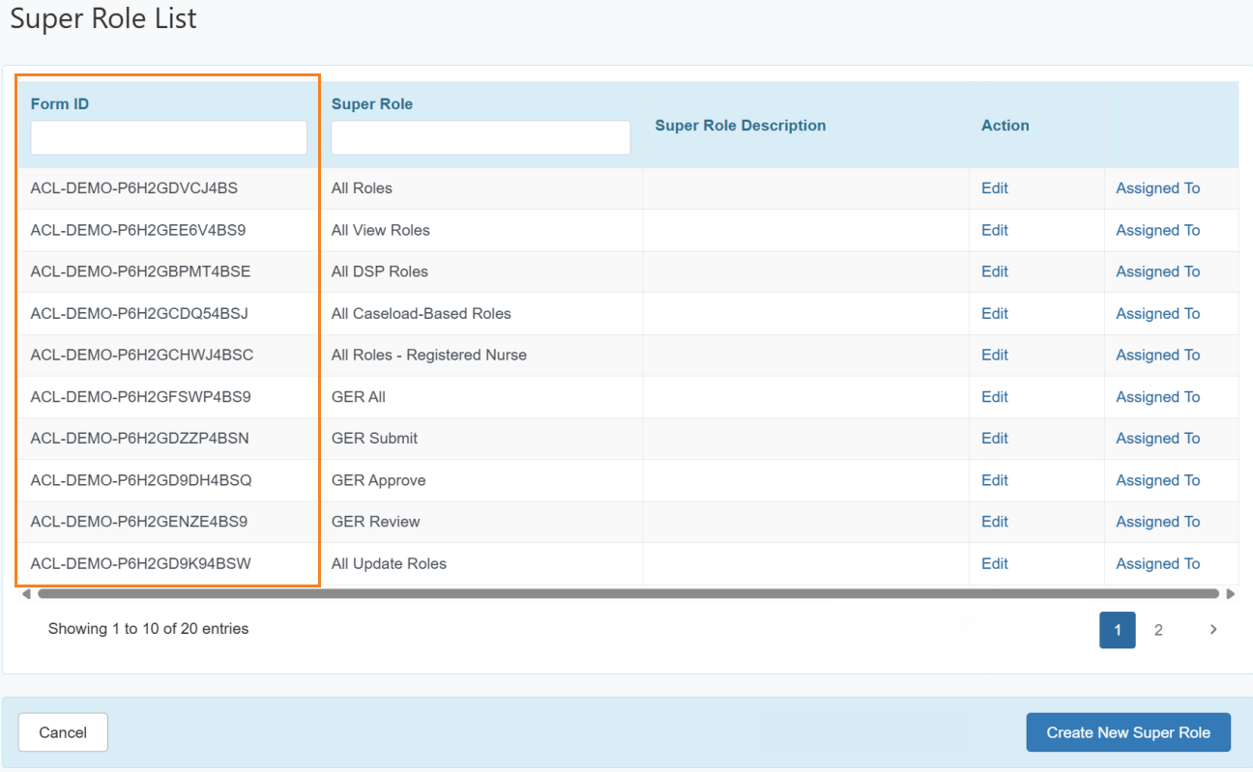This screenshot has height=772, width=1253.
Task: Edit the GER Review row
Action: click(x=995, y=522)
